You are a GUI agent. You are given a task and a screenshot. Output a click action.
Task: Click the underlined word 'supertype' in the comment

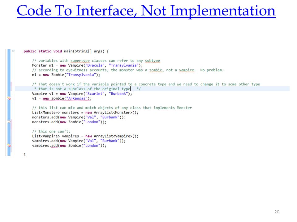tap(80, 61)
